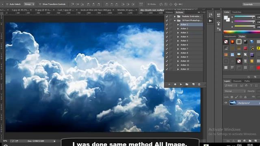Begin recording with the Actions panel record button
This screenshot has width=260, height=146.
pyautogui.click(x=175, y=84)
